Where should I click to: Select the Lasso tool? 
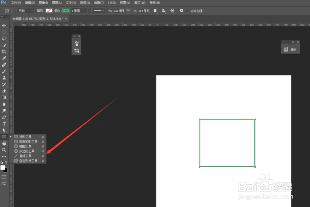pos(4,39)
